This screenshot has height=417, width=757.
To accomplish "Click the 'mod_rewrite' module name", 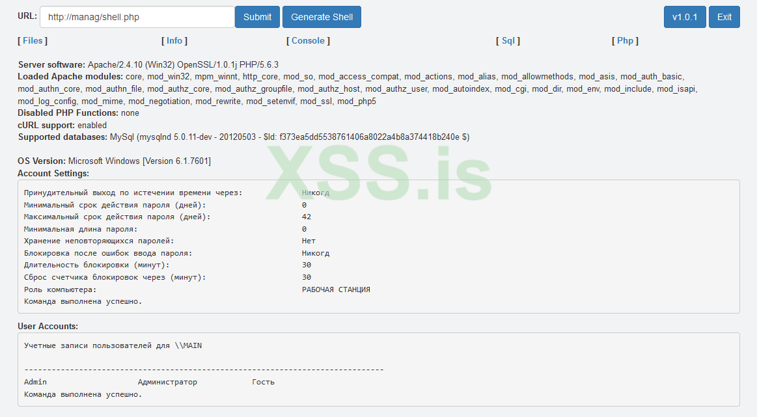I will point(218,101).
